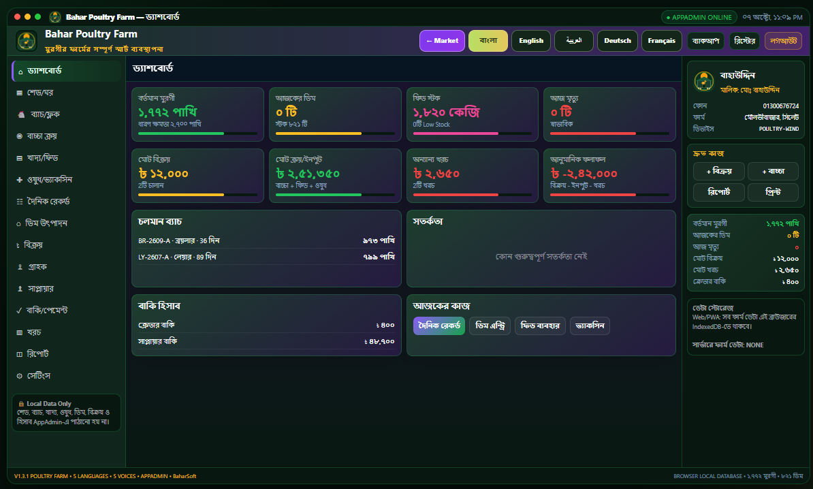The image size is (813, 489).
Task: Click the মোট বিক্রয় ৳ ১২,০০০ card
Action: 197,176
